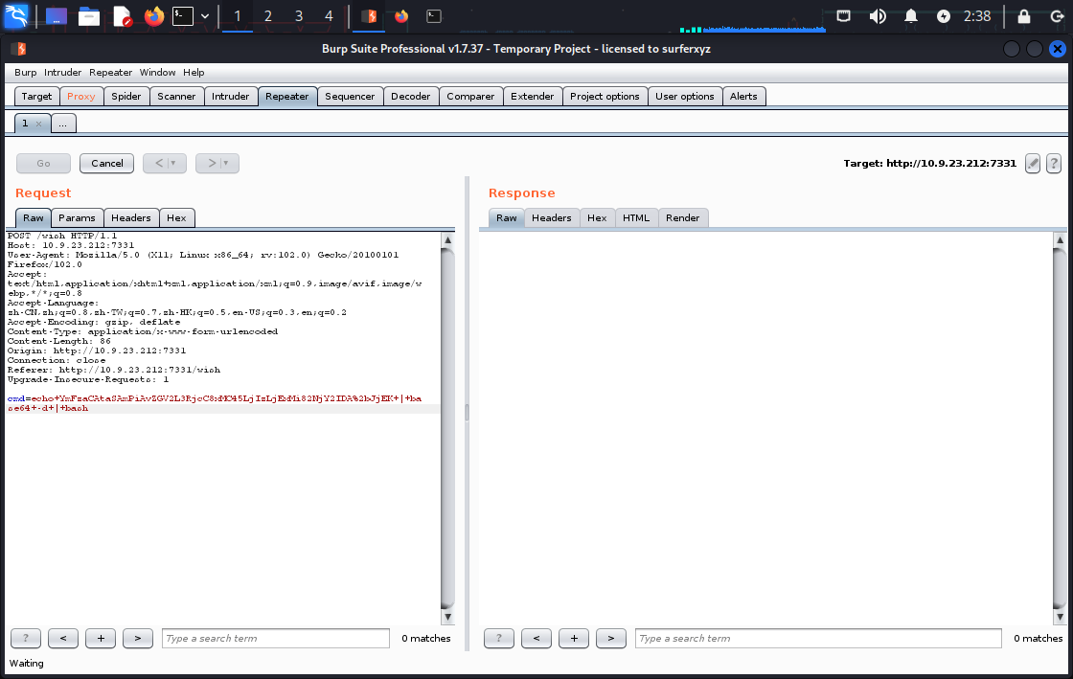Switch to the Intruder tool tab
This screenshot has width=1073, height=679.
[231, 97]
